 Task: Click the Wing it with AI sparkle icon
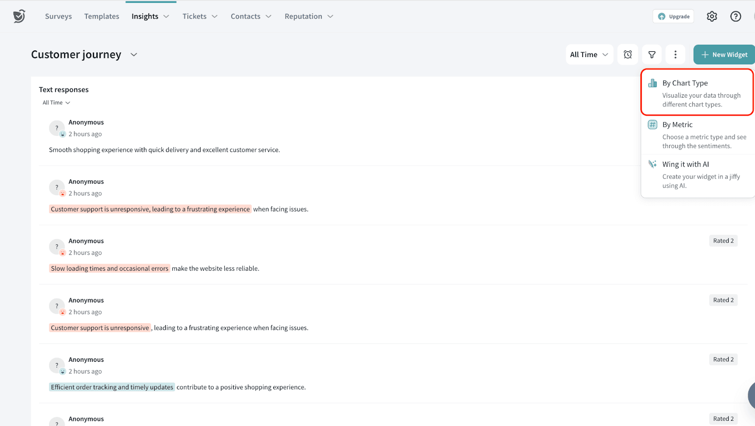(x=652, y=164)
